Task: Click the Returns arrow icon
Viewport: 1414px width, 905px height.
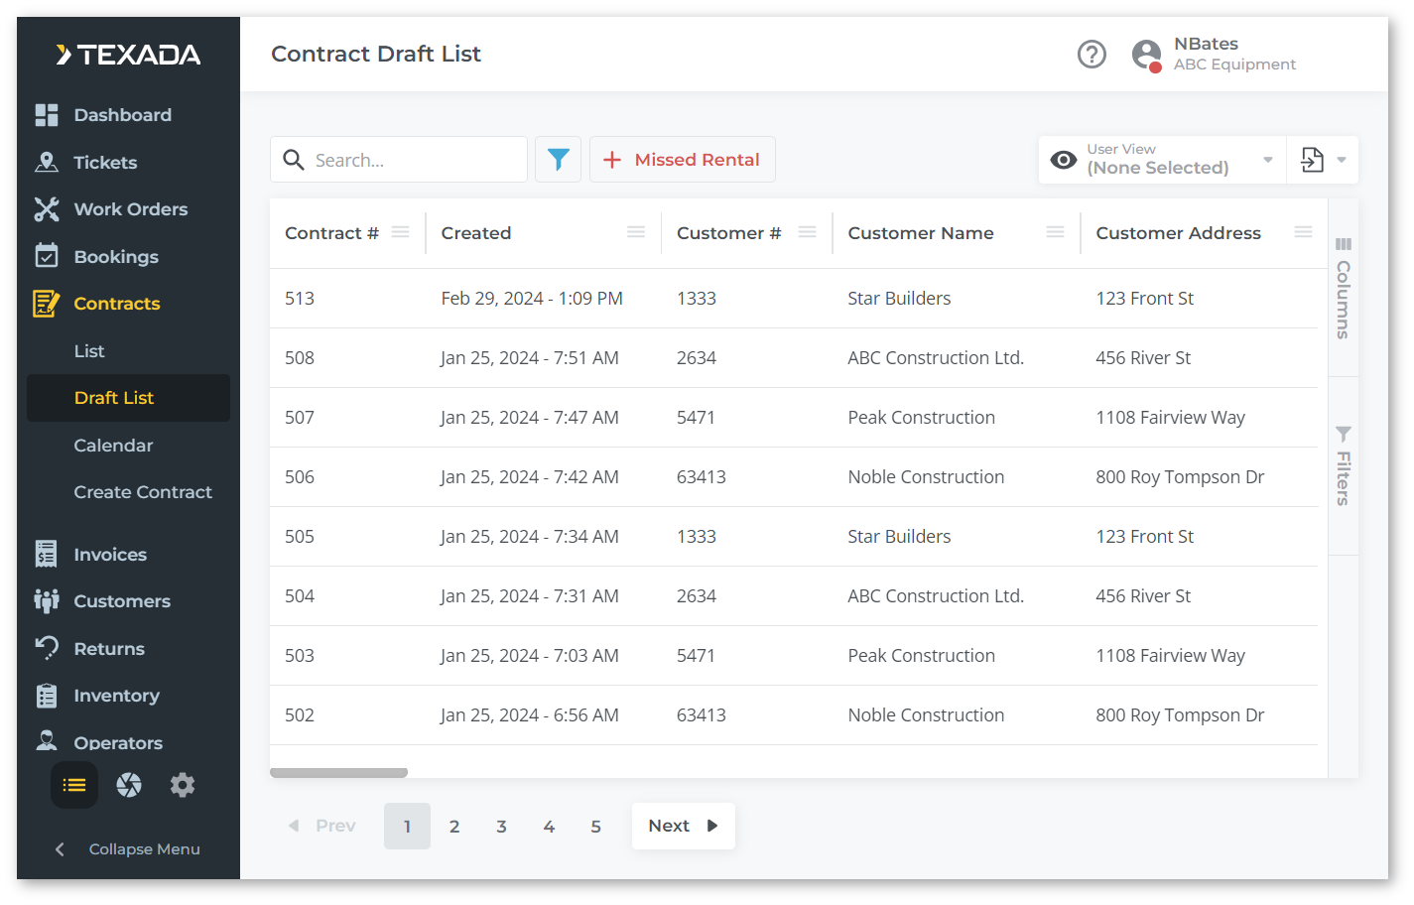Action: (47, 648)
